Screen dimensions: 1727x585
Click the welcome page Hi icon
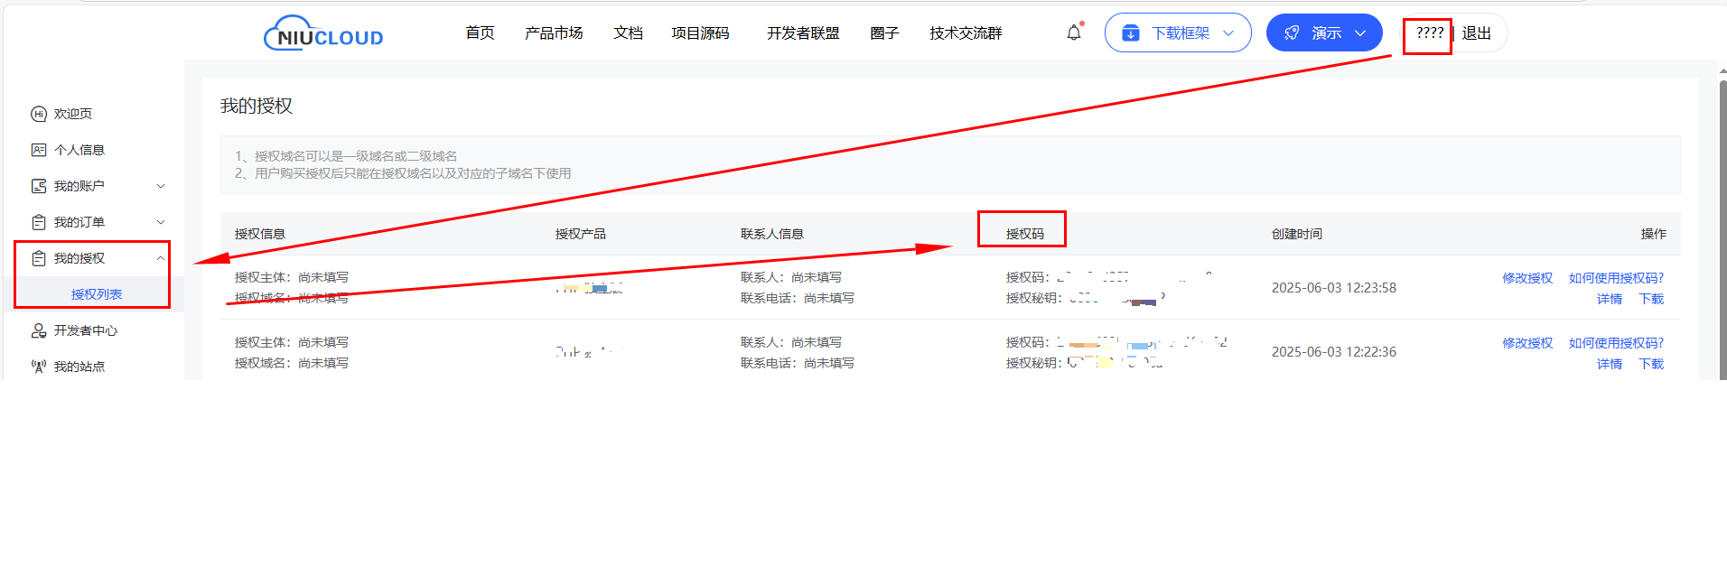click(39, 114)
